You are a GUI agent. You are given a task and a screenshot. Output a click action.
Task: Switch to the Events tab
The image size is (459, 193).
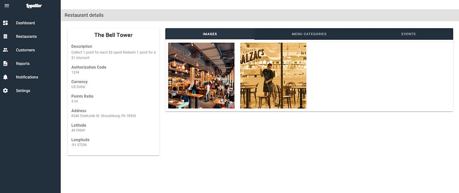click(x=408, y=34)
